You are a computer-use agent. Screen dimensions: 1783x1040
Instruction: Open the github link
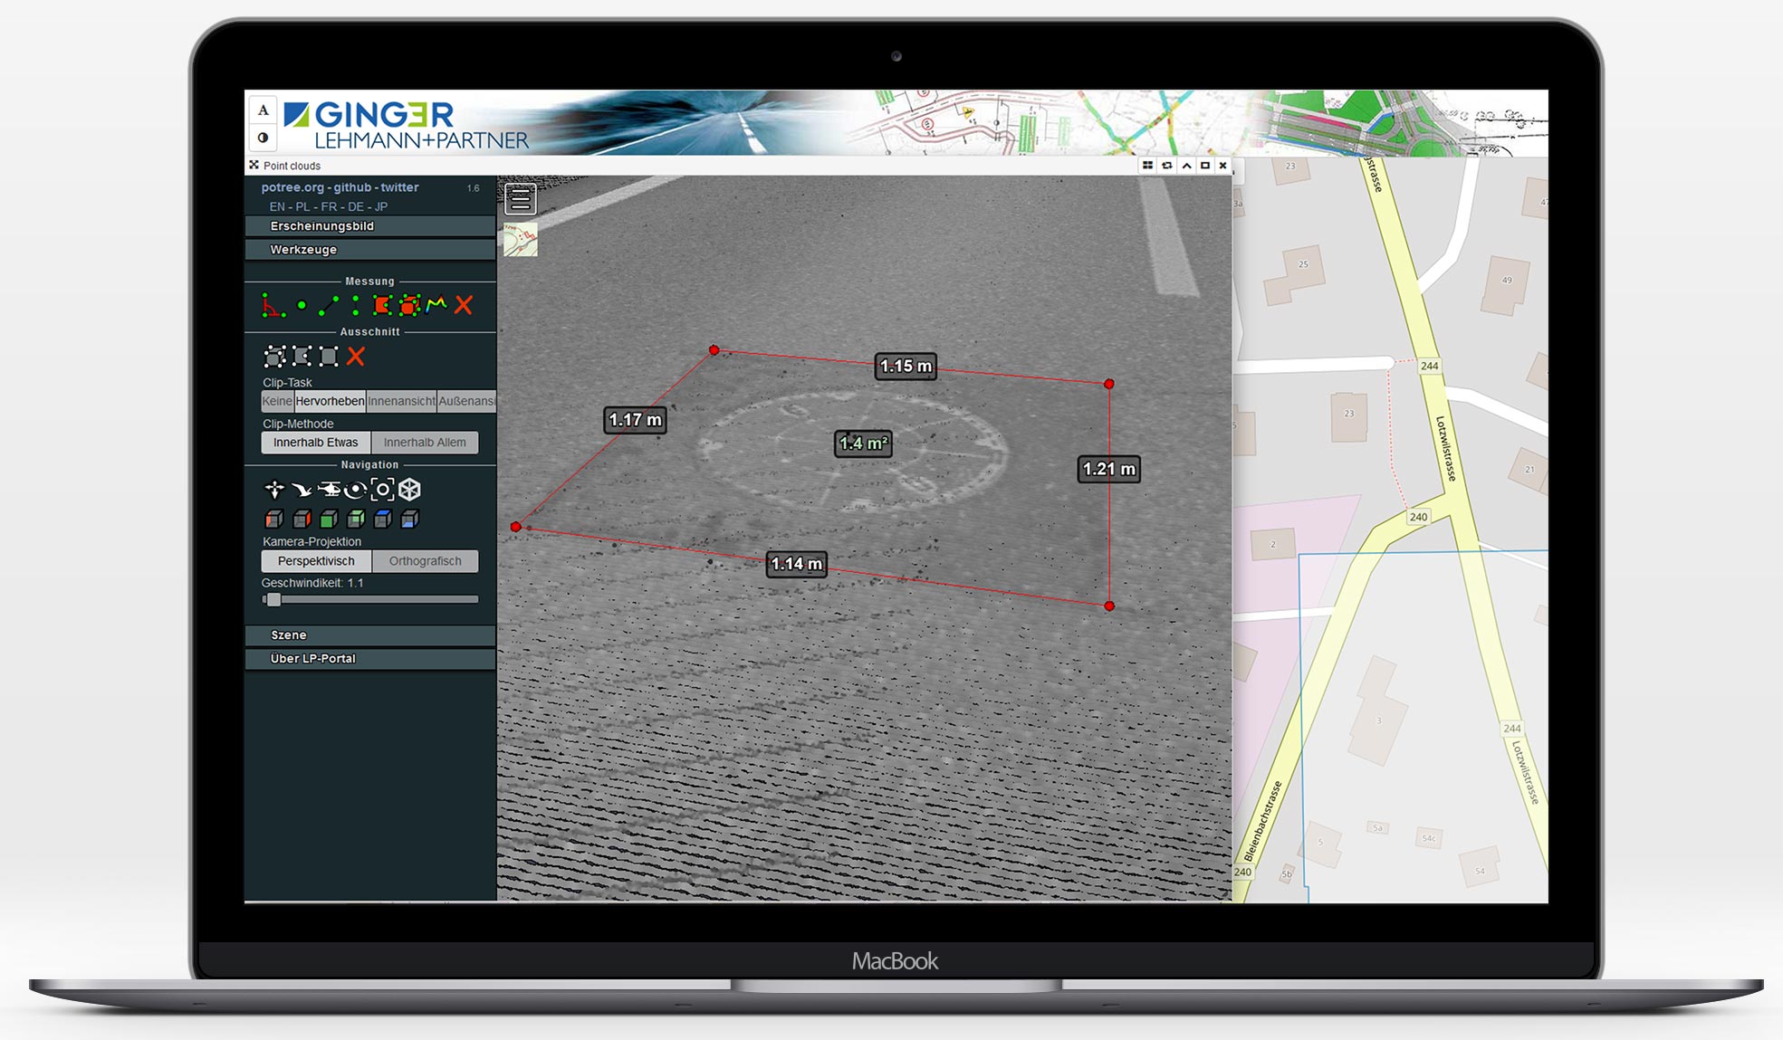tap(352, 187)
